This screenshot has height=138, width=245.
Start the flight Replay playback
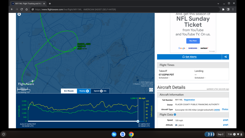84,91
